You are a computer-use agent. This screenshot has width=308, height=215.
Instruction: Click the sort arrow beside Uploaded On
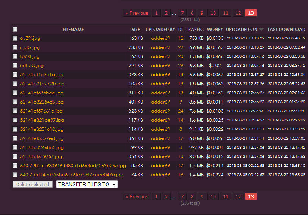click(261, 30)
